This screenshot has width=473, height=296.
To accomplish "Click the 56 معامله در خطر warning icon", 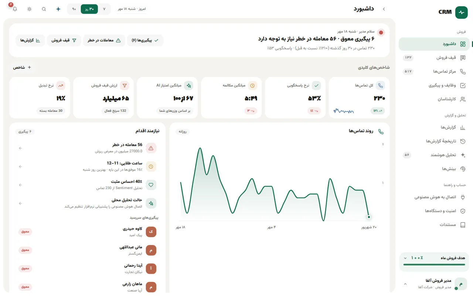I will (151, 148).
